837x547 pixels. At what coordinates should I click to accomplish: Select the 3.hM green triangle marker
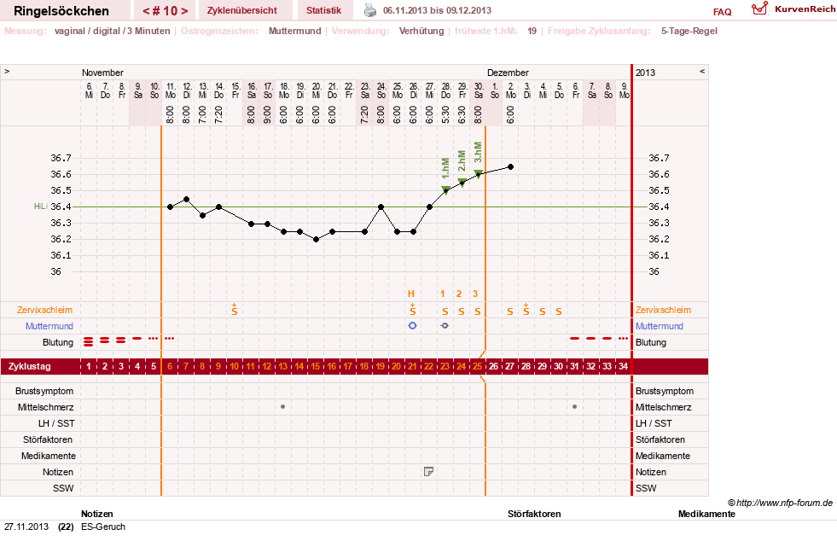click(478, 174)
